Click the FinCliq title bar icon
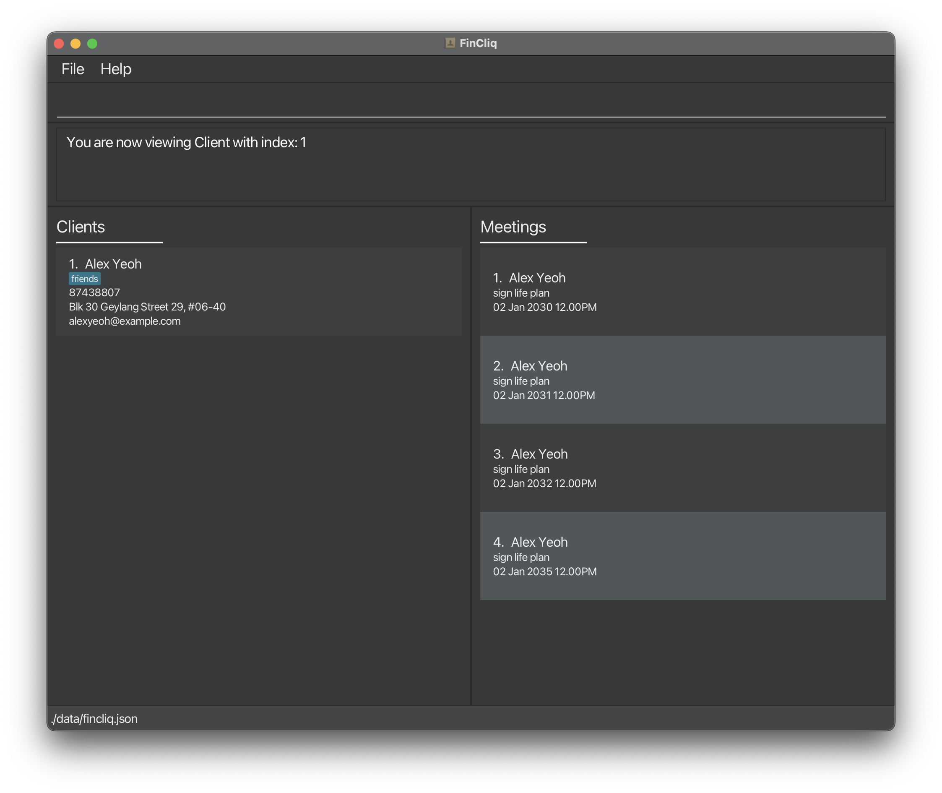 point(450,43)
